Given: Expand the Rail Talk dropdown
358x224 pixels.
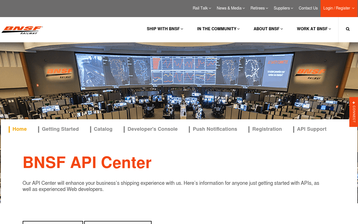Looking at the screenshot, I should (202, 8).
